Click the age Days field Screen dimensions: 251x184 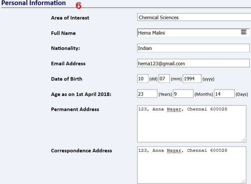[x=224, y=94]
